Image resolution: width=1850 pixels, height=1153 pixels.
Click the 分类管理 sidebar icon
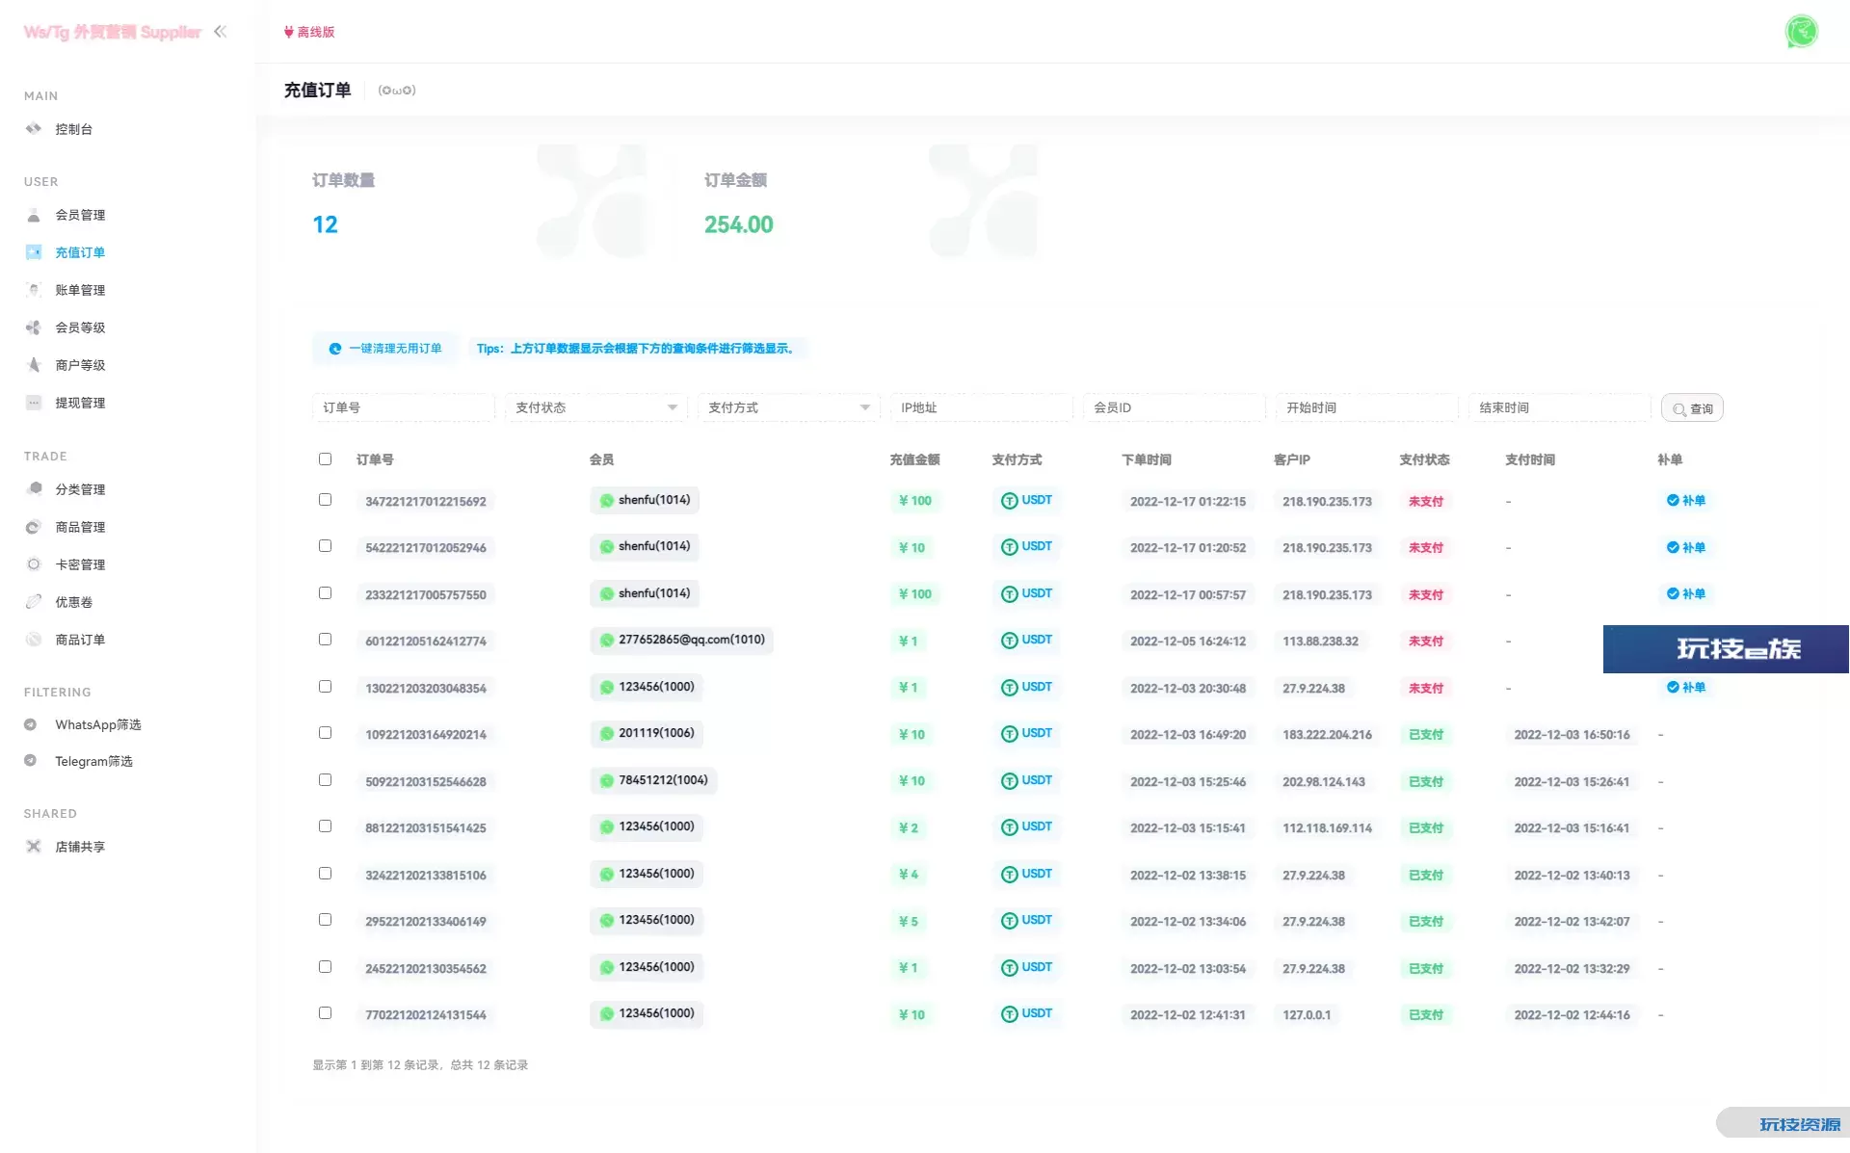34,489
